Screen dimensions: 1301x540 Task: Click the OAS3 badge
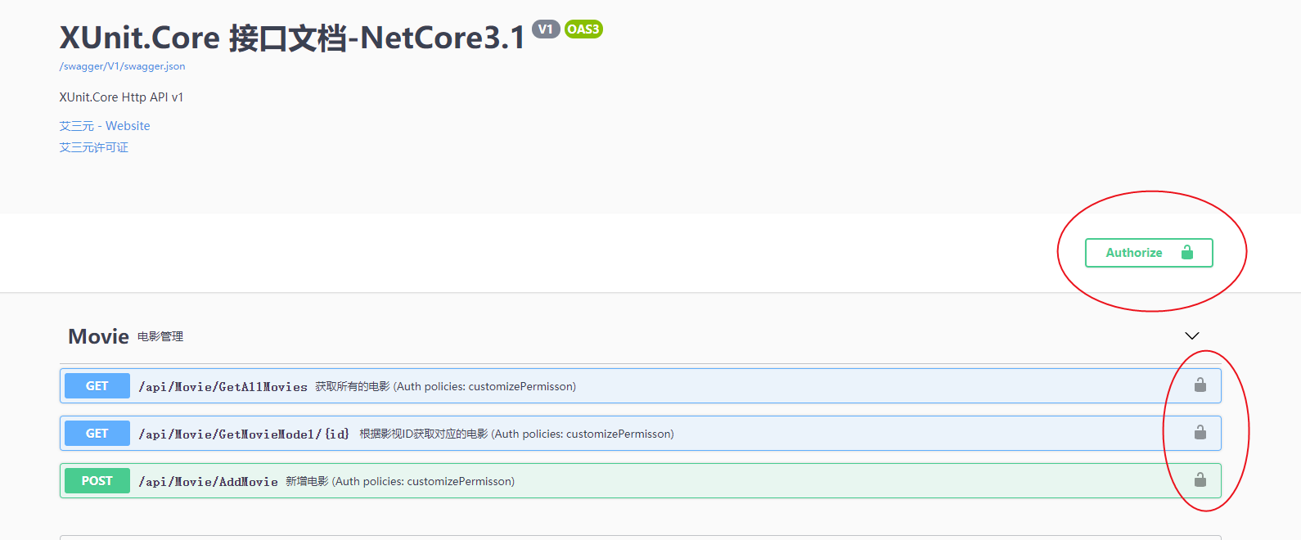click(x=583, y=29)
